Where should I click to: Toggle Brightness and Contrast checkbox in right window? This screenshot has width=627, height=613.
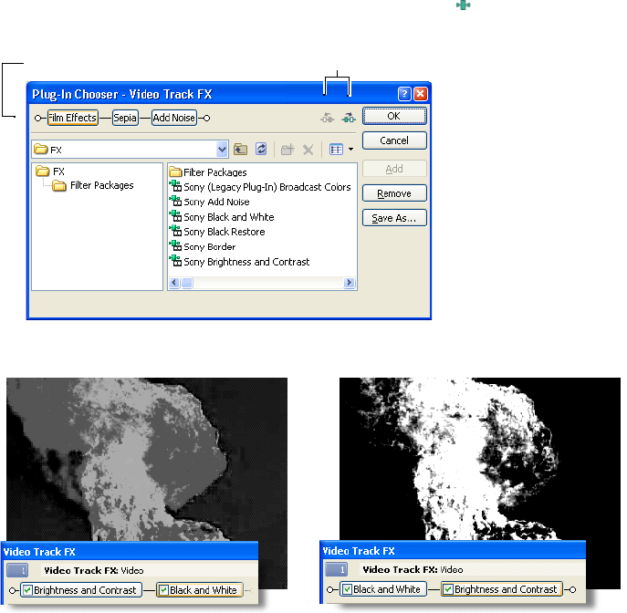pos(448,589)
